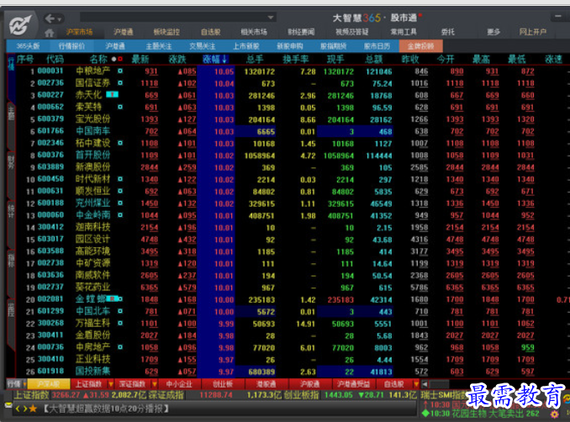Switch to the 股市日历 tab
This screenshot has height=422, width=570.
pos(377,46)
